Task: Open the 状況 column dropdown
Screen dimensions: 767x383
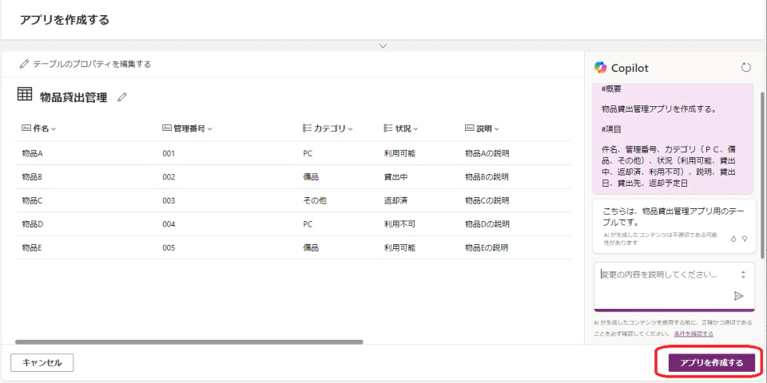Action: point(415,129)
